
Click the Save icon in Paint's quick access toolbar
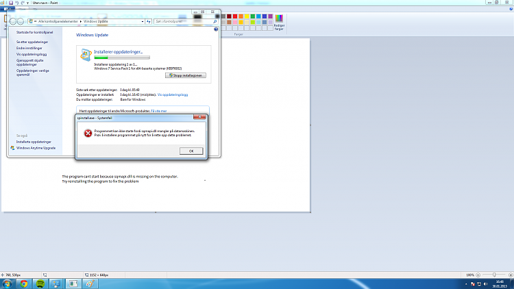click(x=10, y=3)
